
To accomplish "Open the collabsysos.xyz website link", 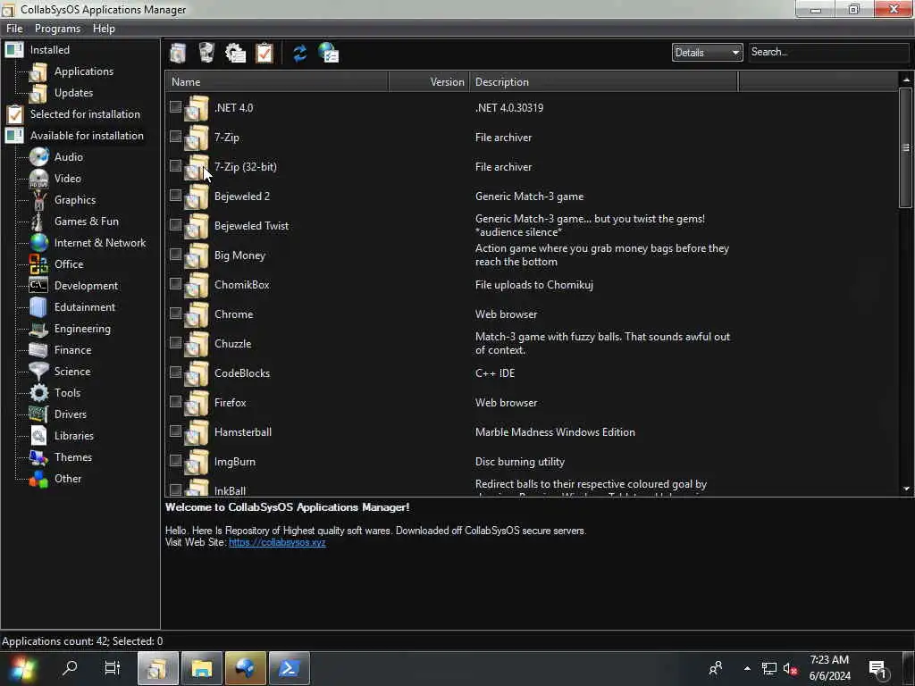I will pos(277,542).
